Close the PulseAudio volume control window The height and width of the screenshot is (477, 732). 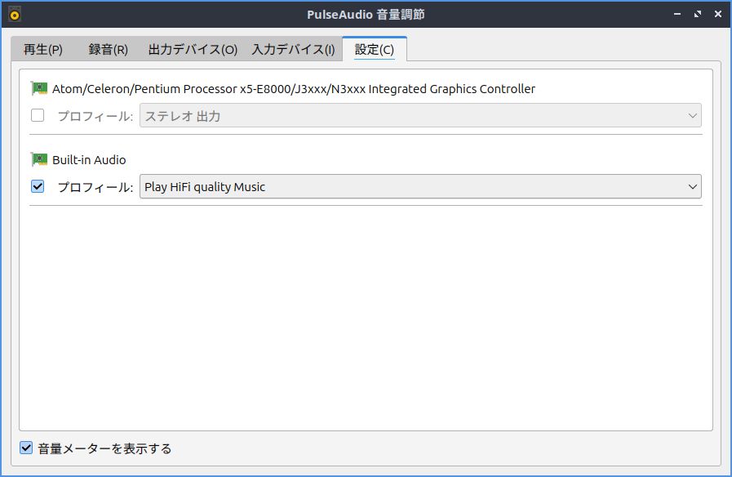[716, 15]
